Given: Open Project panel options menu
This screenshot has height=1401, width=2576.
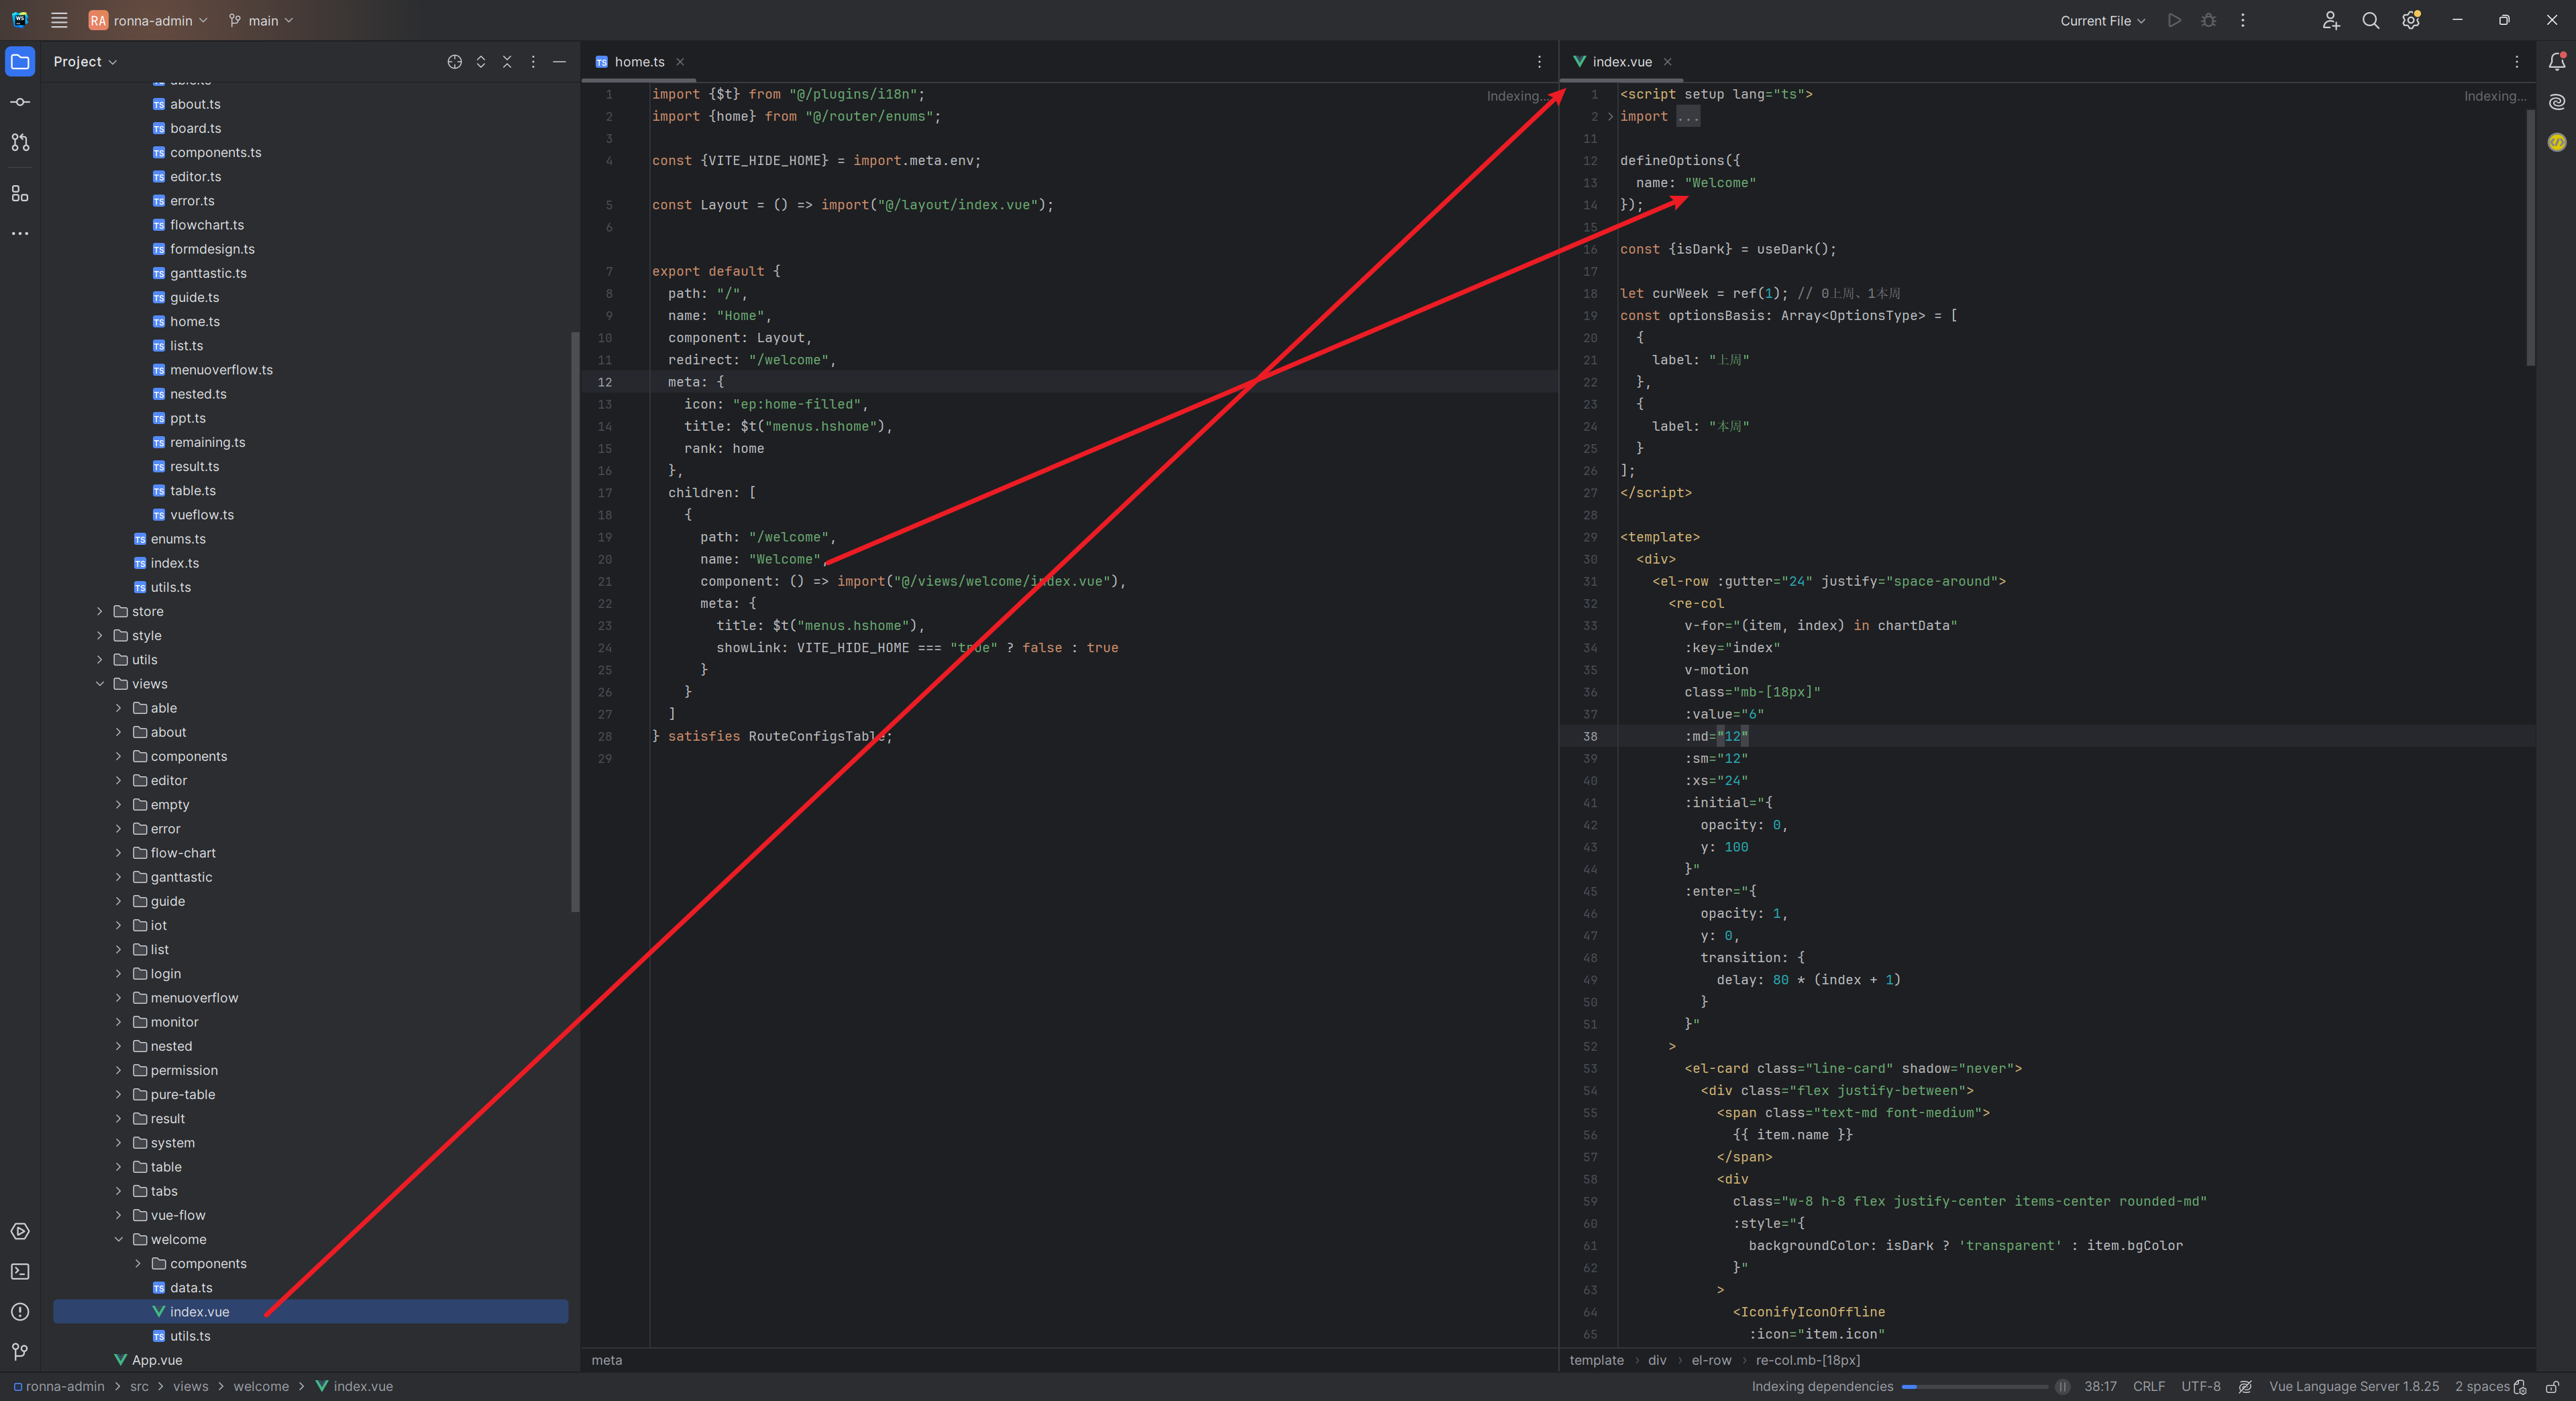Looking at the screenshot, I should [533, 62].
